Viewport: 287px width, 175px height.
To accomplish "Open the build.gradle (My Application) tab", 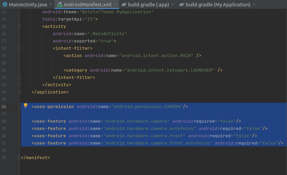I will pyautogui.click(x=218, y=5).
